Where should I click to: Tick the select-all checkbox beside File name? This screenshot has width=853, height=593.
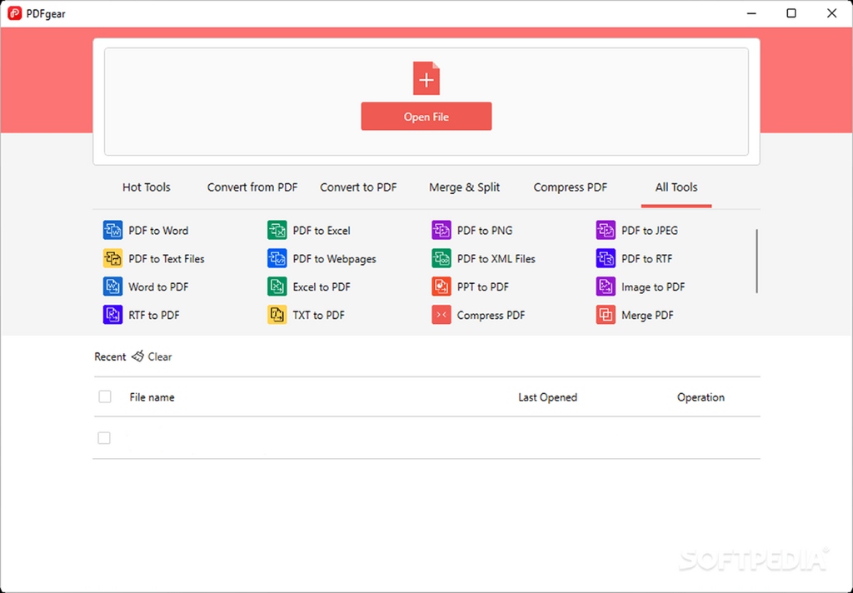[105, 396]
